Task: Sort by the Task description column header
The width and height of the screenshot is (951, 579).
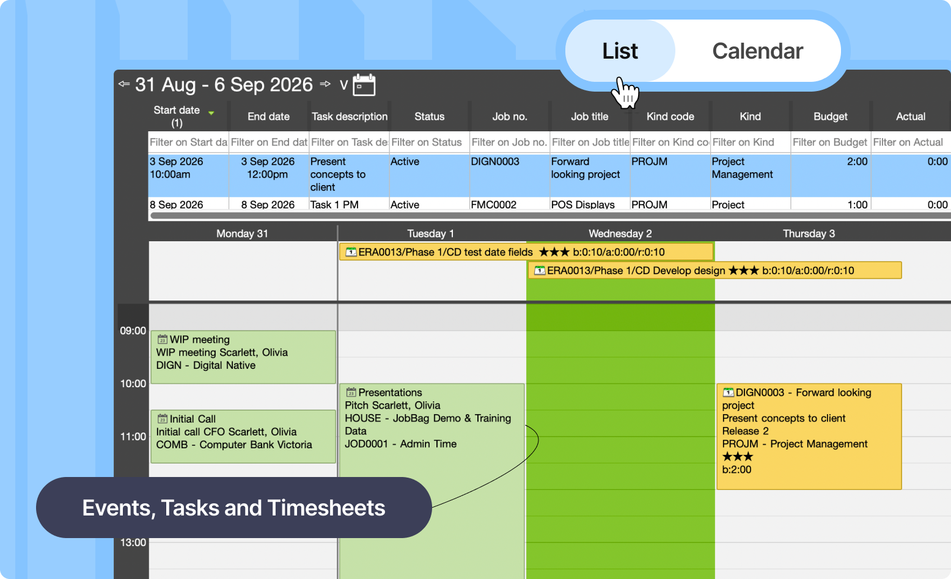Action: [x=350, y=117]
